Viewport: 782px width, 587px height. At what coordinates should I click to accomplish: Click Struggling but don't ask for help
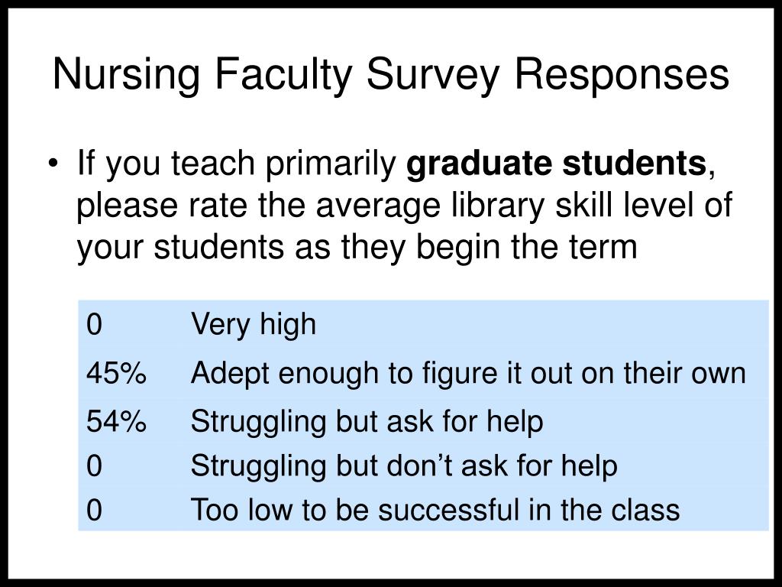click(x=404, y=465)
